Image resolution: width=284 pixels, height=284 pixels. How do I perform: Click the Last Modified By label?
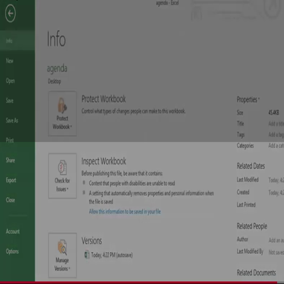250,252
